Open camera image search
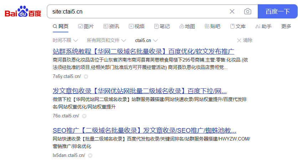 (248, 12)
